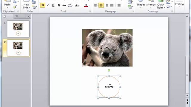Image resolution: width=191 pixels, height=107 pixels.
Task: Click the top-middle handle of the circle shape
Action: (x=109, y=76)
